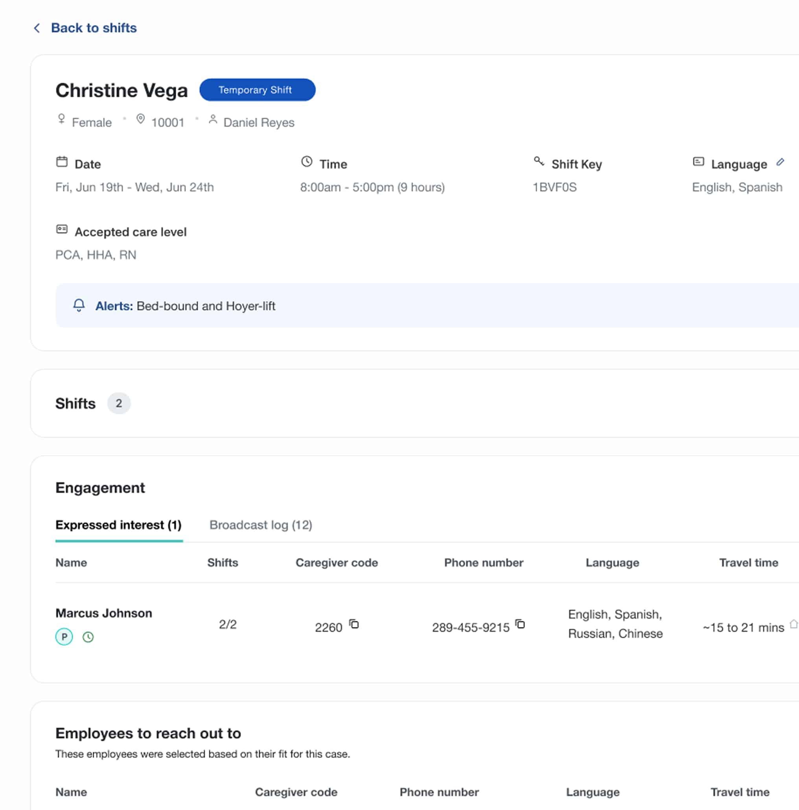The height and width of the screenshot is (810, 799).
Task: Click the Shifts heading
Action: [x=75, y=403]
